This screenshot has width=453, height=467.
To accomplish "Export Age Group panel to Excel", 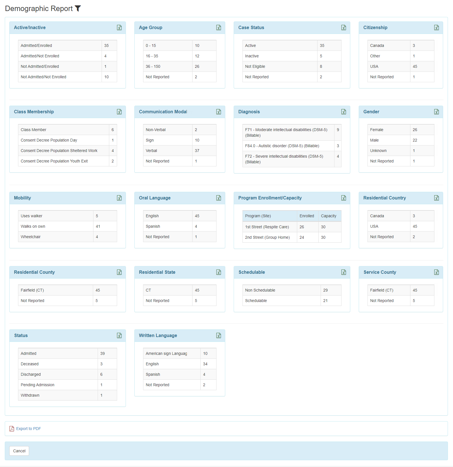I will [x=219, y=28].
